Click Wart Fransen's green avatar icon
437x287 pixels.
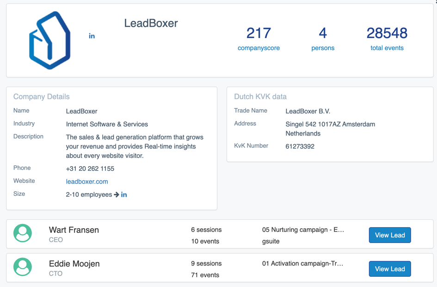(23, 233)
